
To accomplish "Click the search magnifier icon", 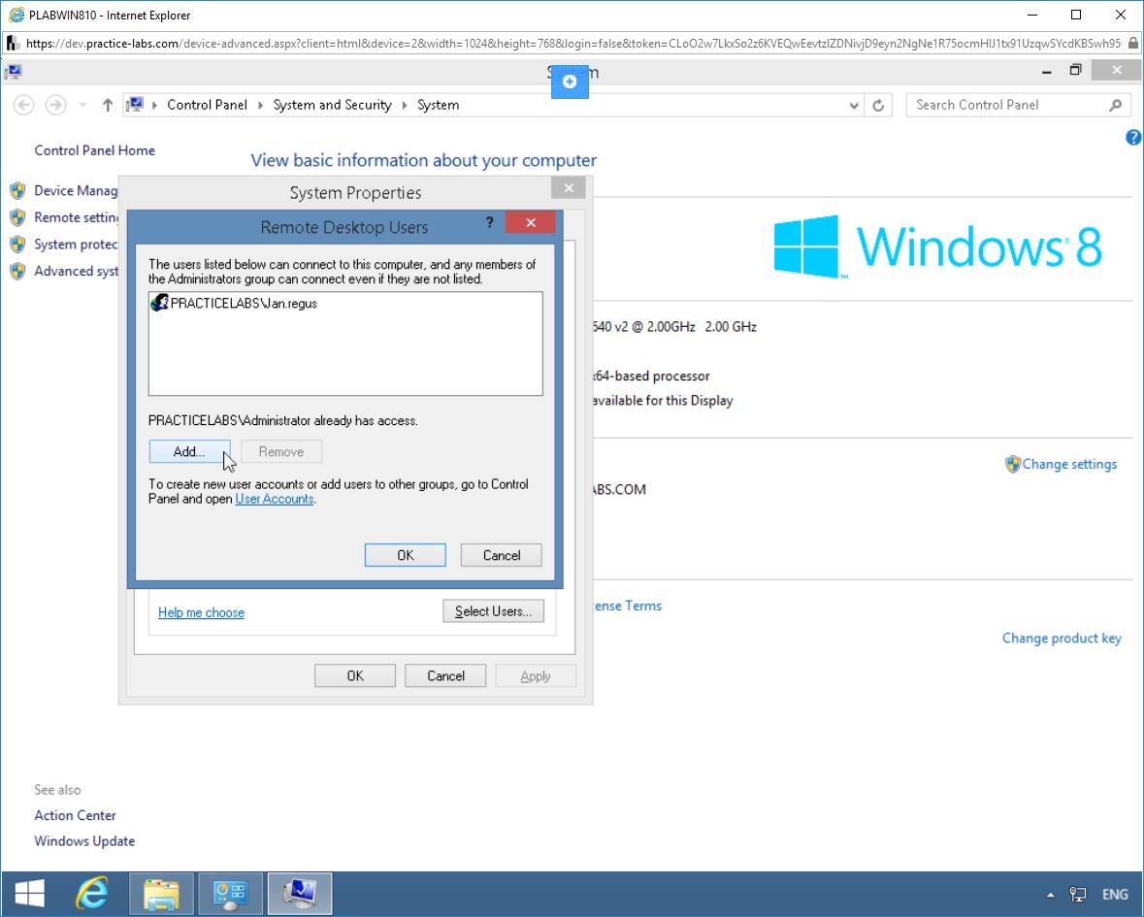I will 1115,105.
